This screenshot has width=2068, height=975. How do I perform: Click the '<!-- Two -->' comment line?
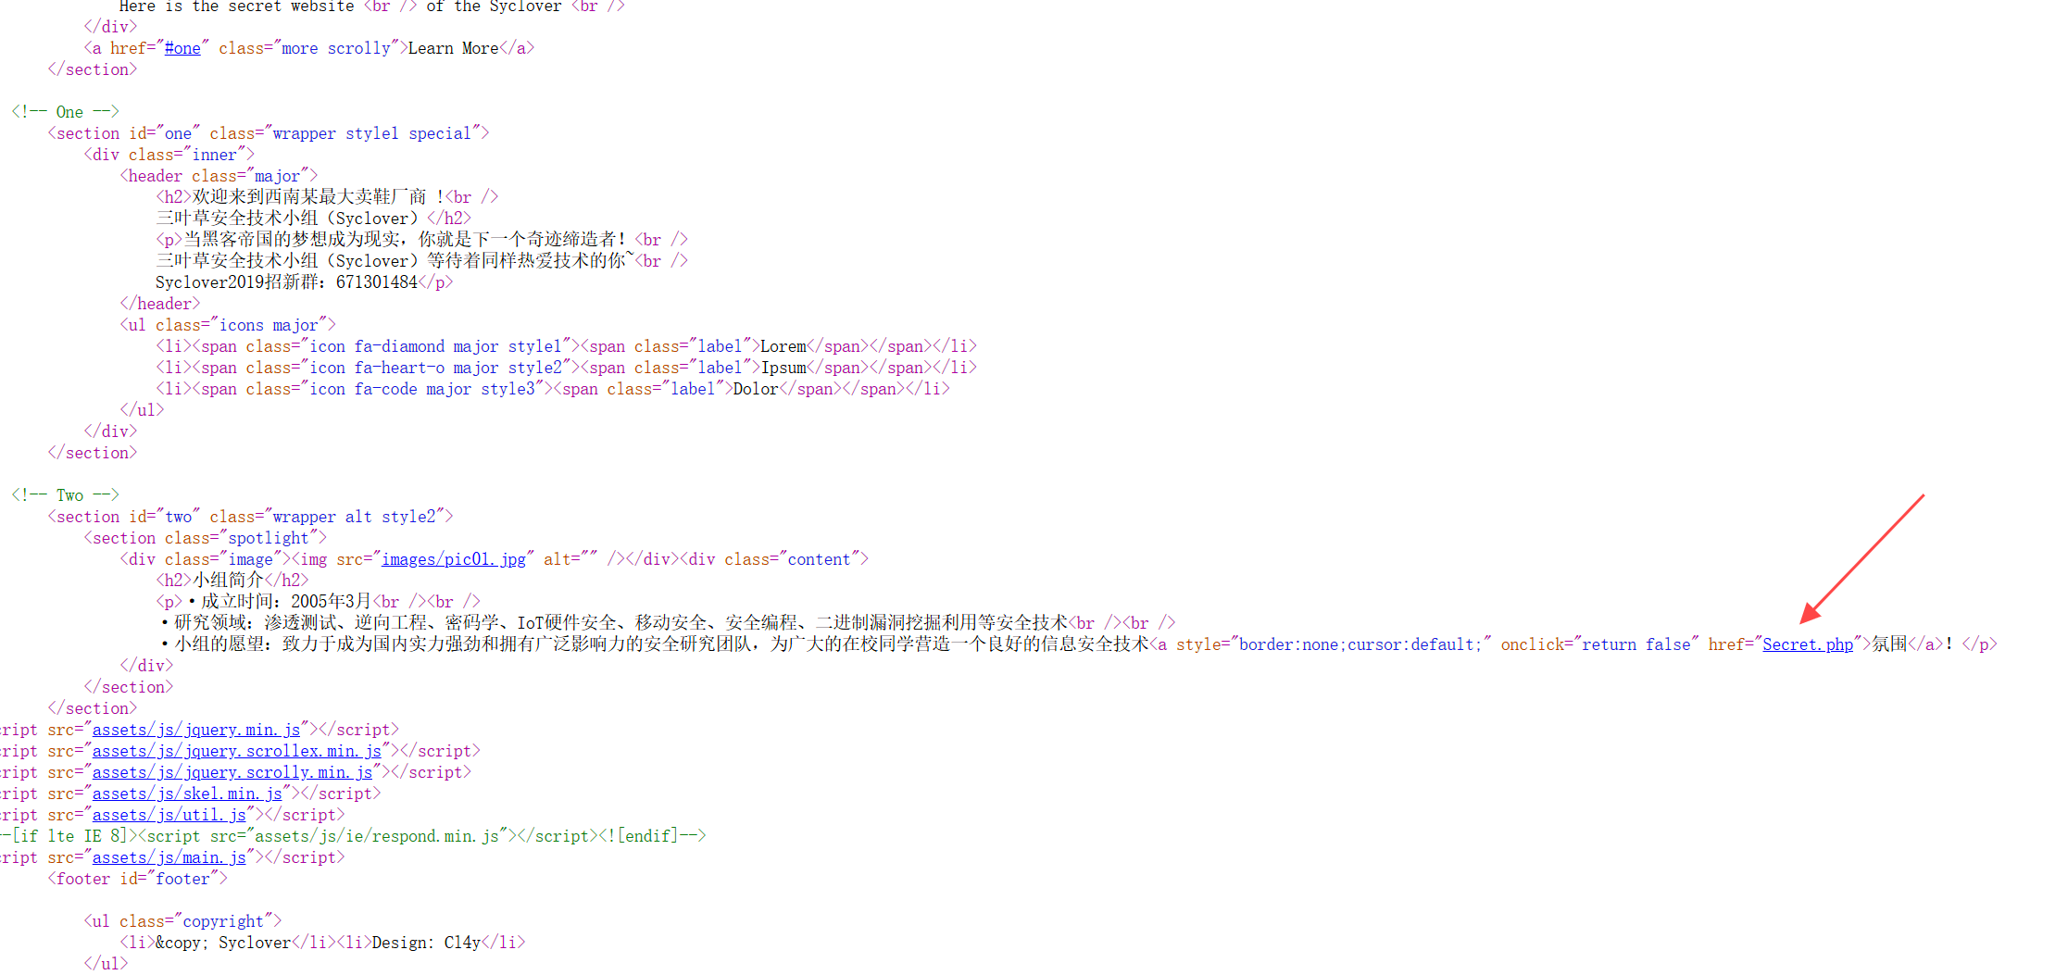coord(65,495)
